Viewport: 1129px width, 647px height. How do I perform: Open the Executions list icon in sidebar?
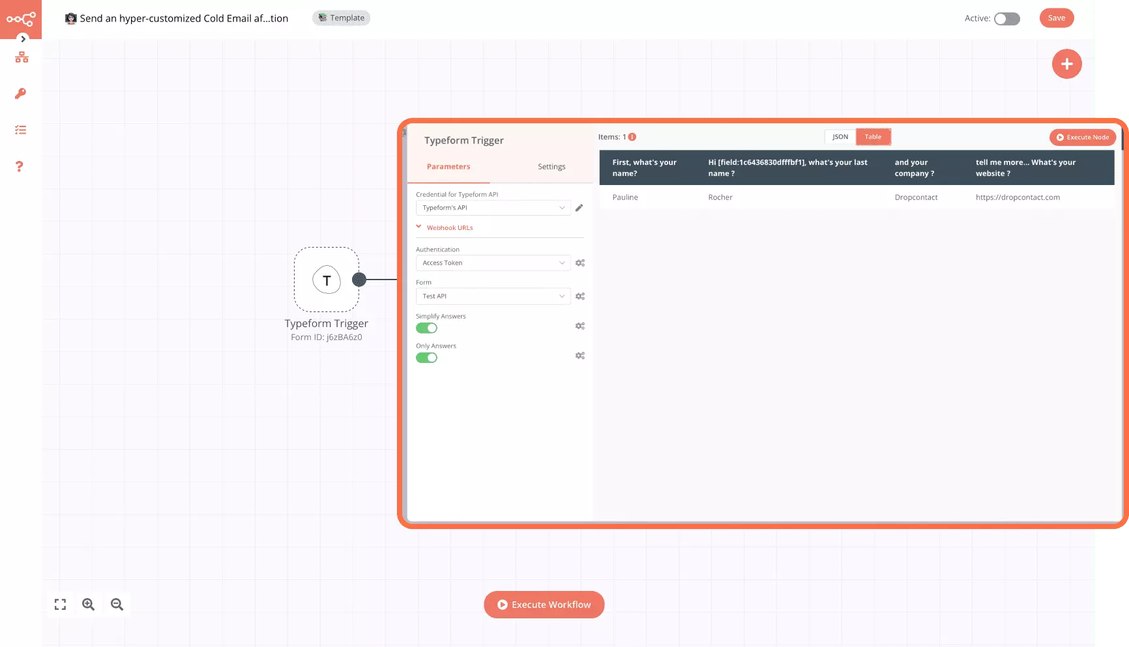point(20,130)
